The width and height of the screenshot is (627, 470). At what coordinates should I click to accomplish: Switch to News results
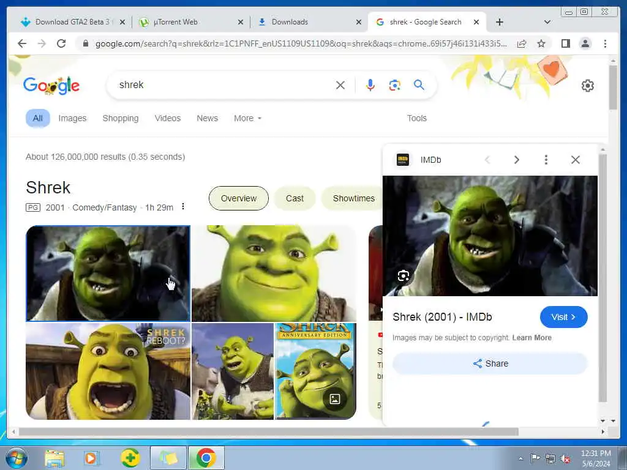(x=207, y=118)
